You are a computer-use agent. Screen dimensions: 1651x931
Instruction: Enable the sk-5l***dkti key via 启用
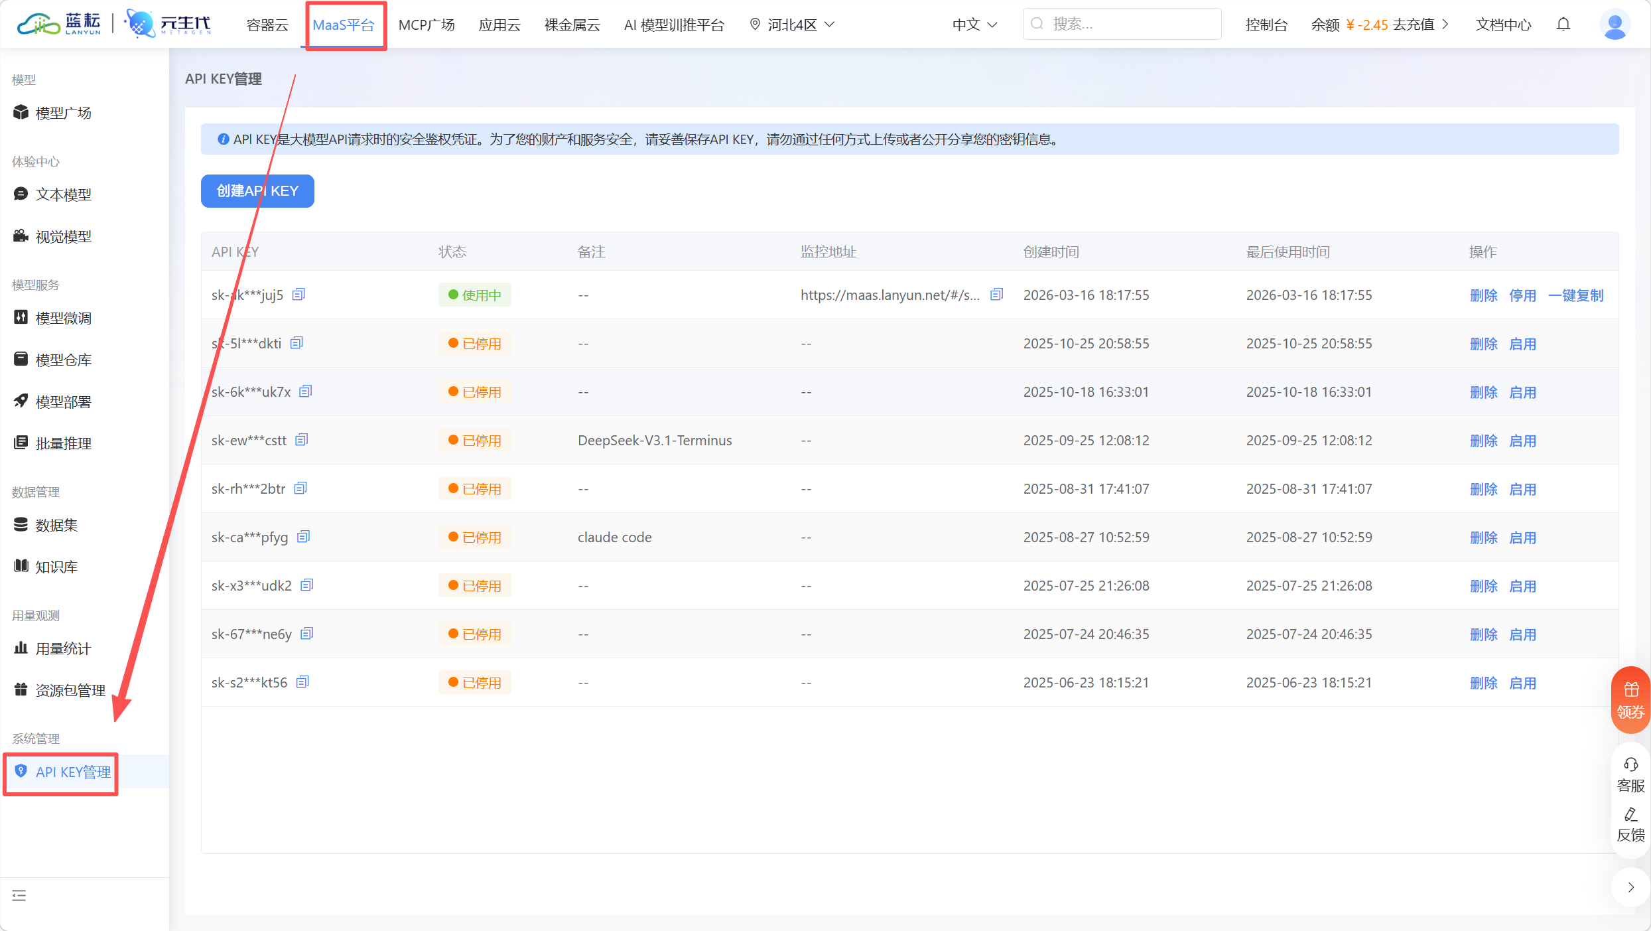pos(1522,344)
